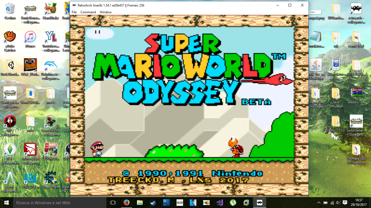Select the wood-v16... WinRAR archive icon

pos(356,96)
